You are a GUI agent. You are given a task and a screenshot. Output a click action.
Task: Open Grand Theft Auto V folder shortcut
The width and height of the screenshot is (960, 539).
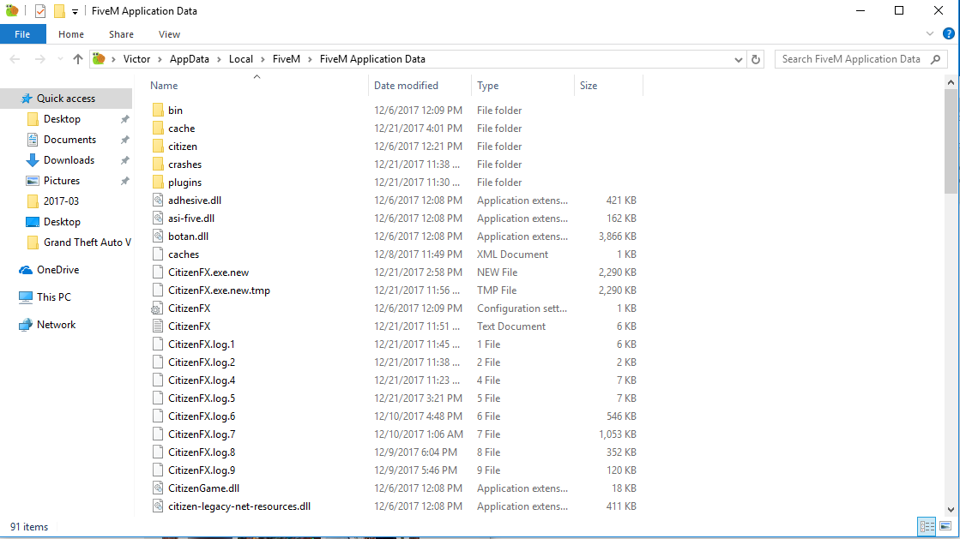coord(87,243)
